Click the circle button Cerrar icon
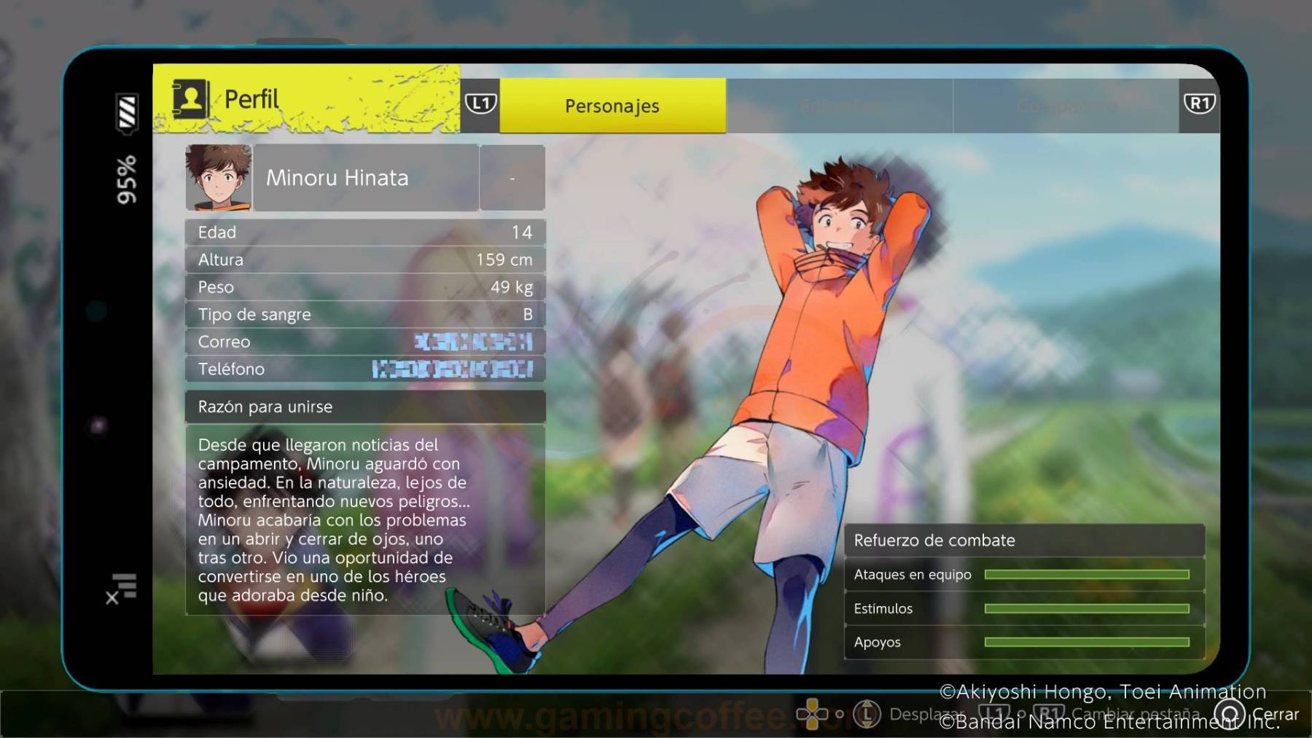The width and height of the screenshot is (1312, 738). point(1230,714)
